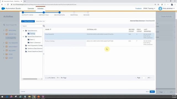Select the Data Extensions root folder

click(x=32, y=31)
